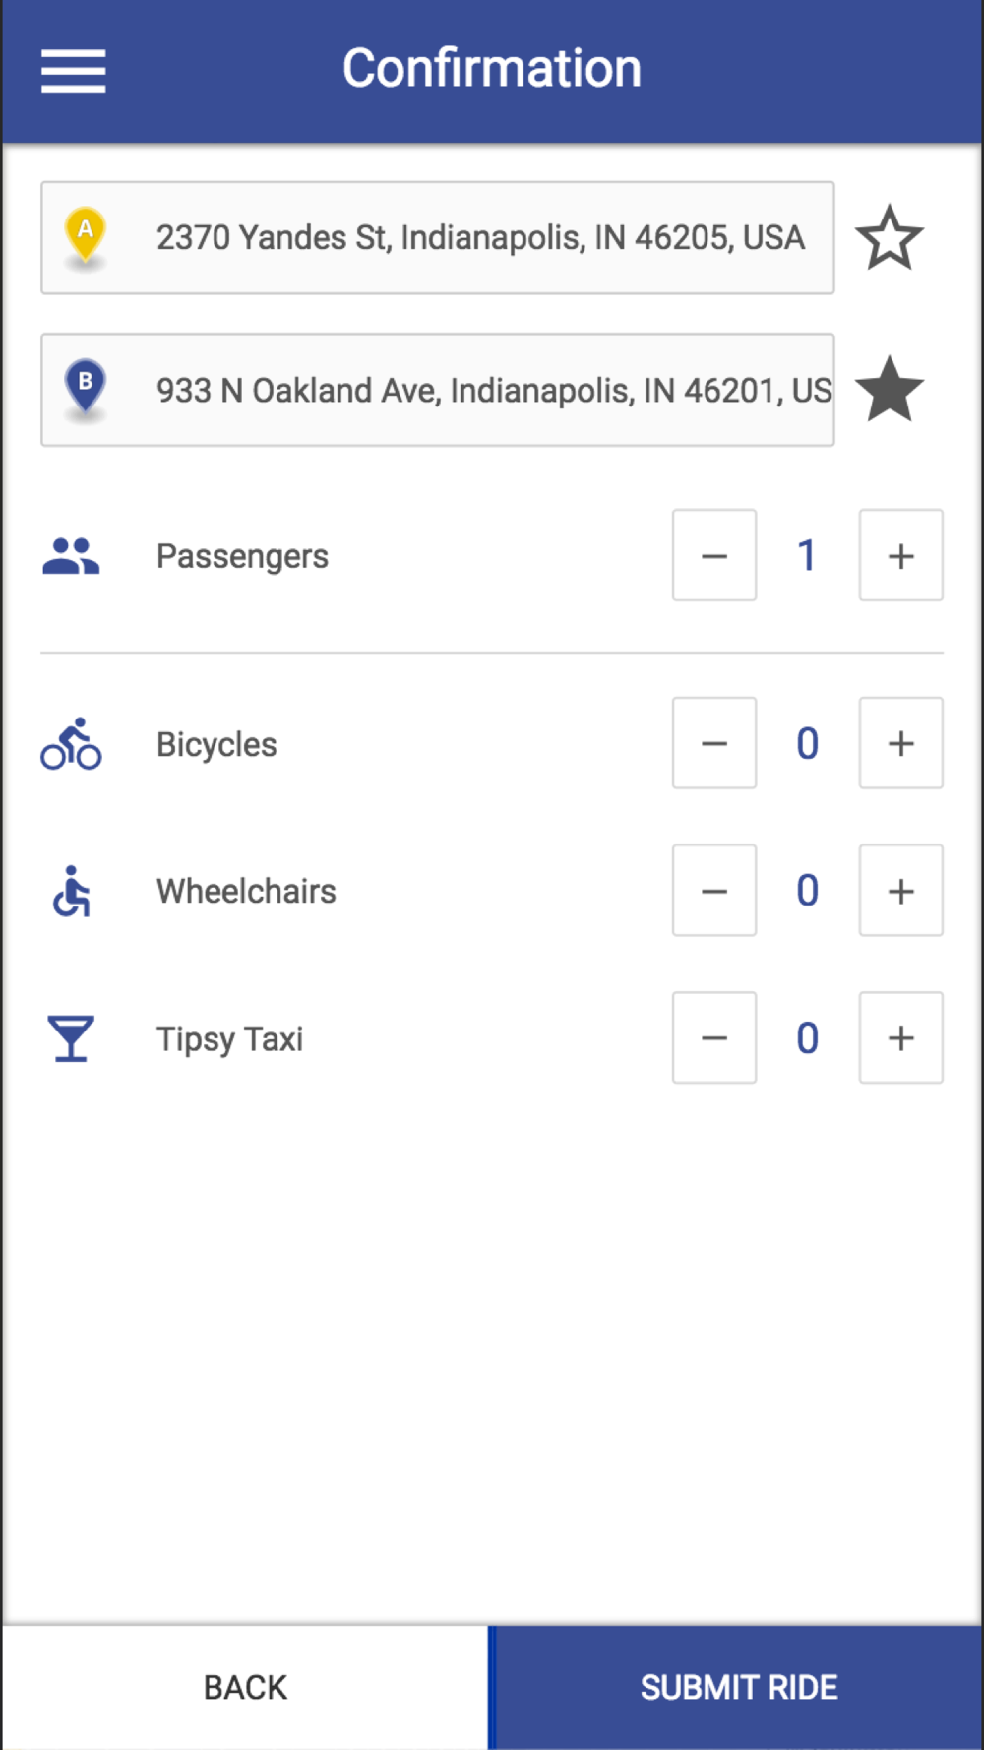This screenshot has height=1750, width=984.
Task: Edit the 933 N Oakland Ave destination field
Action: pyautogui.click(x=438, y=390)
